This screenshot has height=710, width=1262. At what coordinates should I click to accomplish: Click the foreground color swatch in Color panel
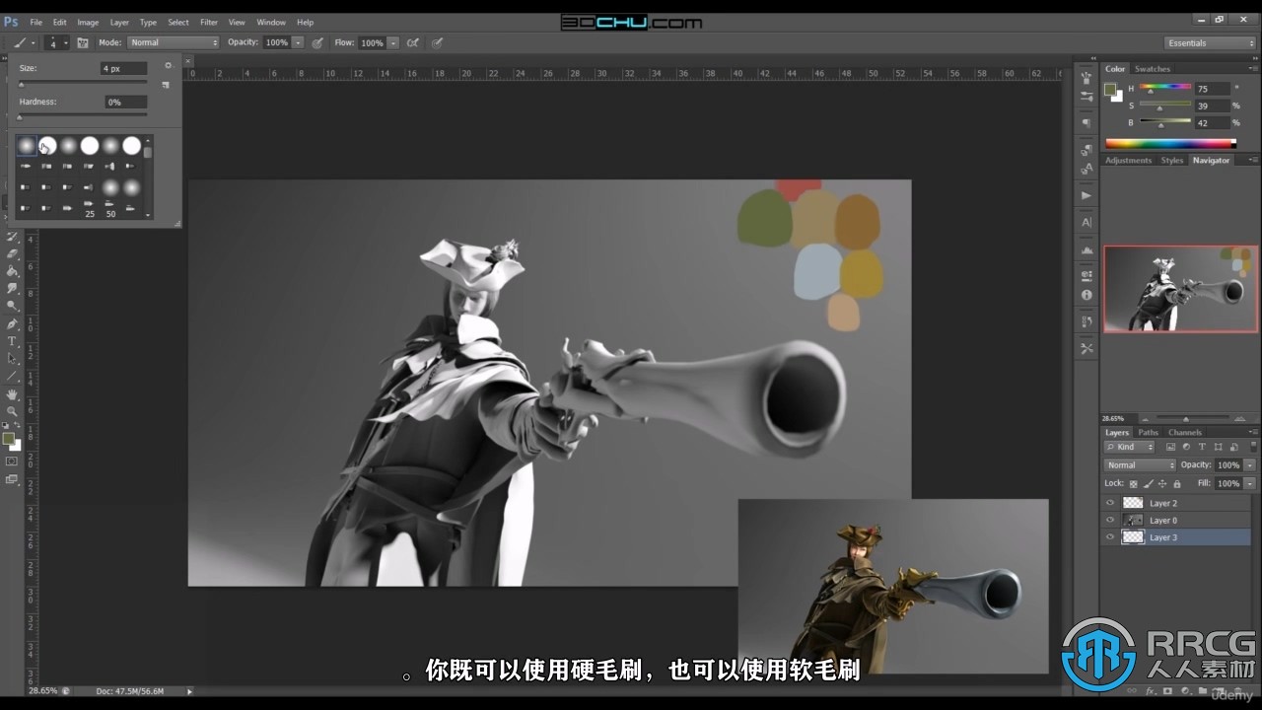pos(1110,89)
